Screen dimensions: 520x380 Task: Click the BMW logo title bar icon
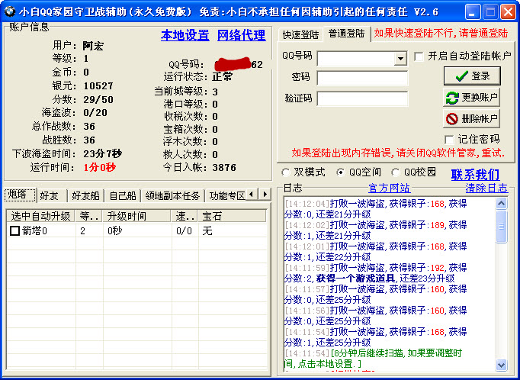tap(10, 11)
